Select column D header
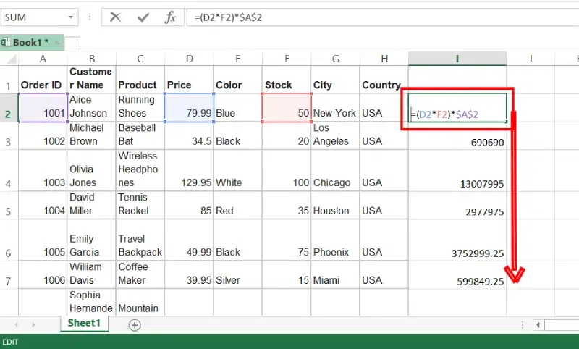This screenshot has height=349, width=579. point(189,59)
